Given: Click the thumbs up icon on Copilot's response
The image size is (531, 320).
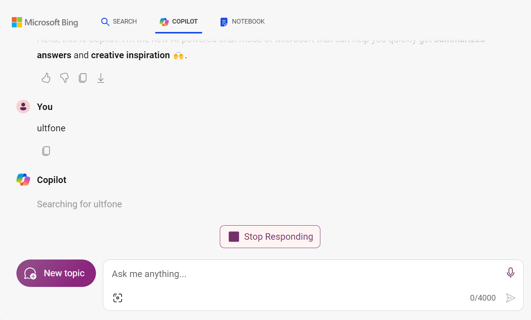Looking at the screenshot, I should coord(46,78).
